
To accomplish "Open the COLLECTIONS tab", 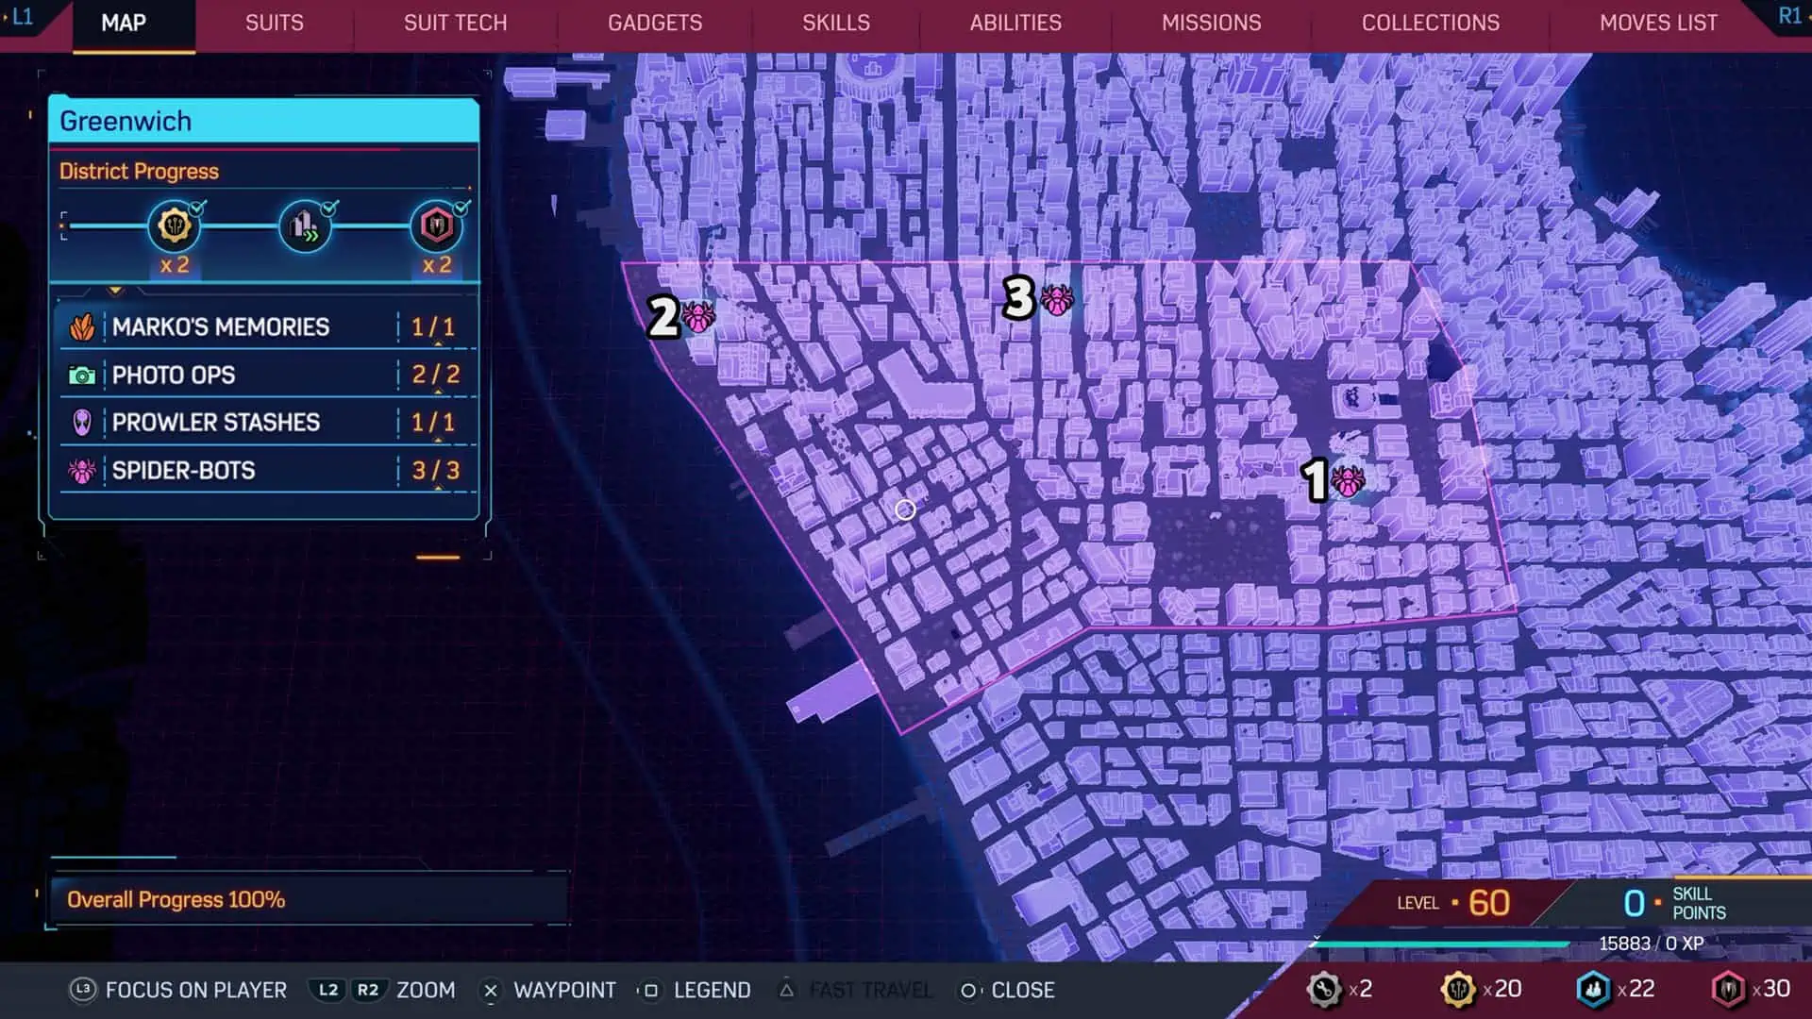I will [x=1430, y=23].
